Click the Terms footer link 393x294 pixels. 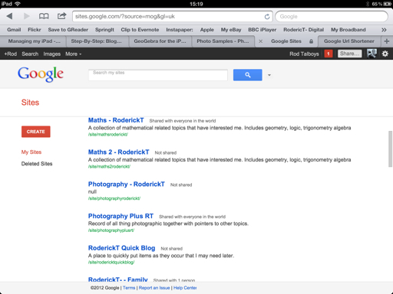pos(129,288)
